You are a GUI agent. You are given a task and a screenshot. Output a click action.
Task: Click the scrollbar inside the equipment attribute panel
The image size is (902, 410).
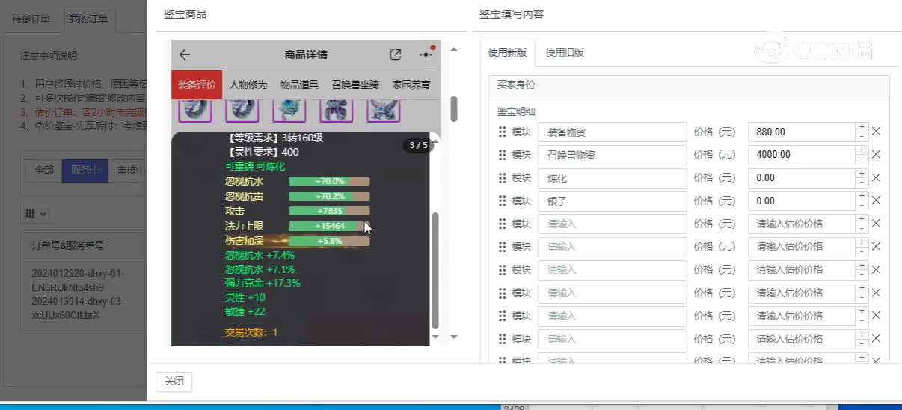[435, 269]
